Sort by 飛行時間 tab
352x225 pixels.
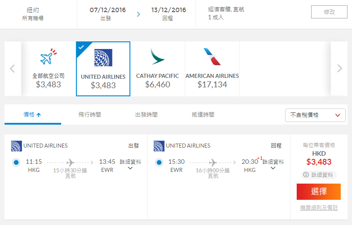pos(89,115)
